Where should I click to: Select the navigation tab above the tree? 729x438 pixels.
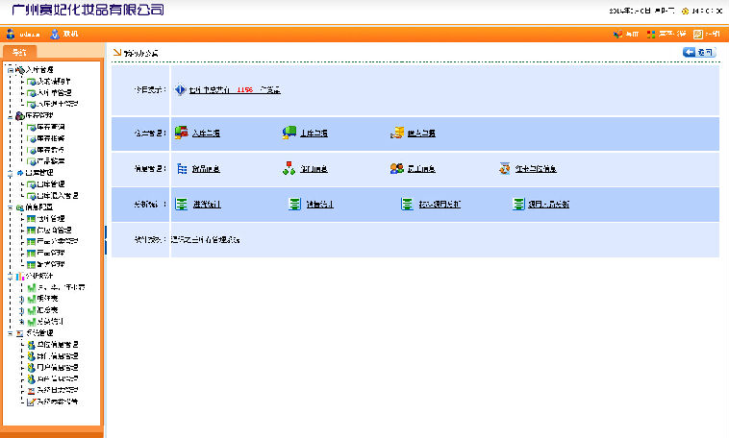19,52
